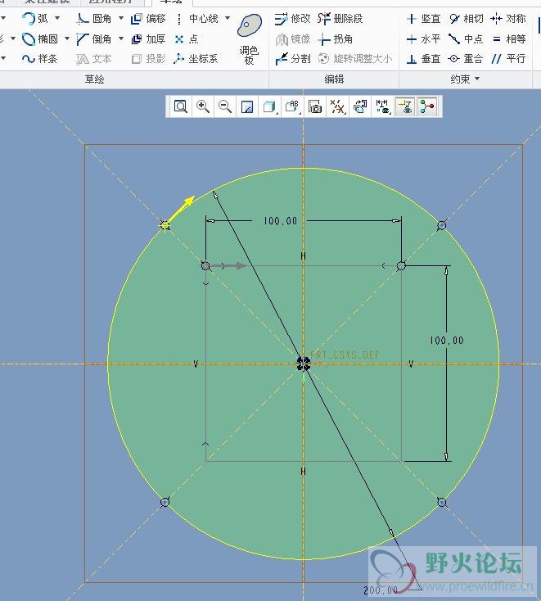
Task: Apply the 中点 (midpoint) constraint
Action: 467,38
